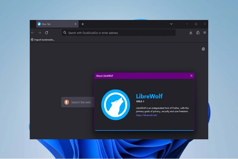Maximize the LibreWolf browser window
238x159 pixels.
196,24
